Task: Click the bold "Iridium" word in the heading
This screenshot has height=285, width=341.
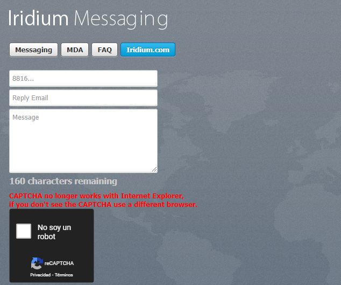Action: pos(38,18)
